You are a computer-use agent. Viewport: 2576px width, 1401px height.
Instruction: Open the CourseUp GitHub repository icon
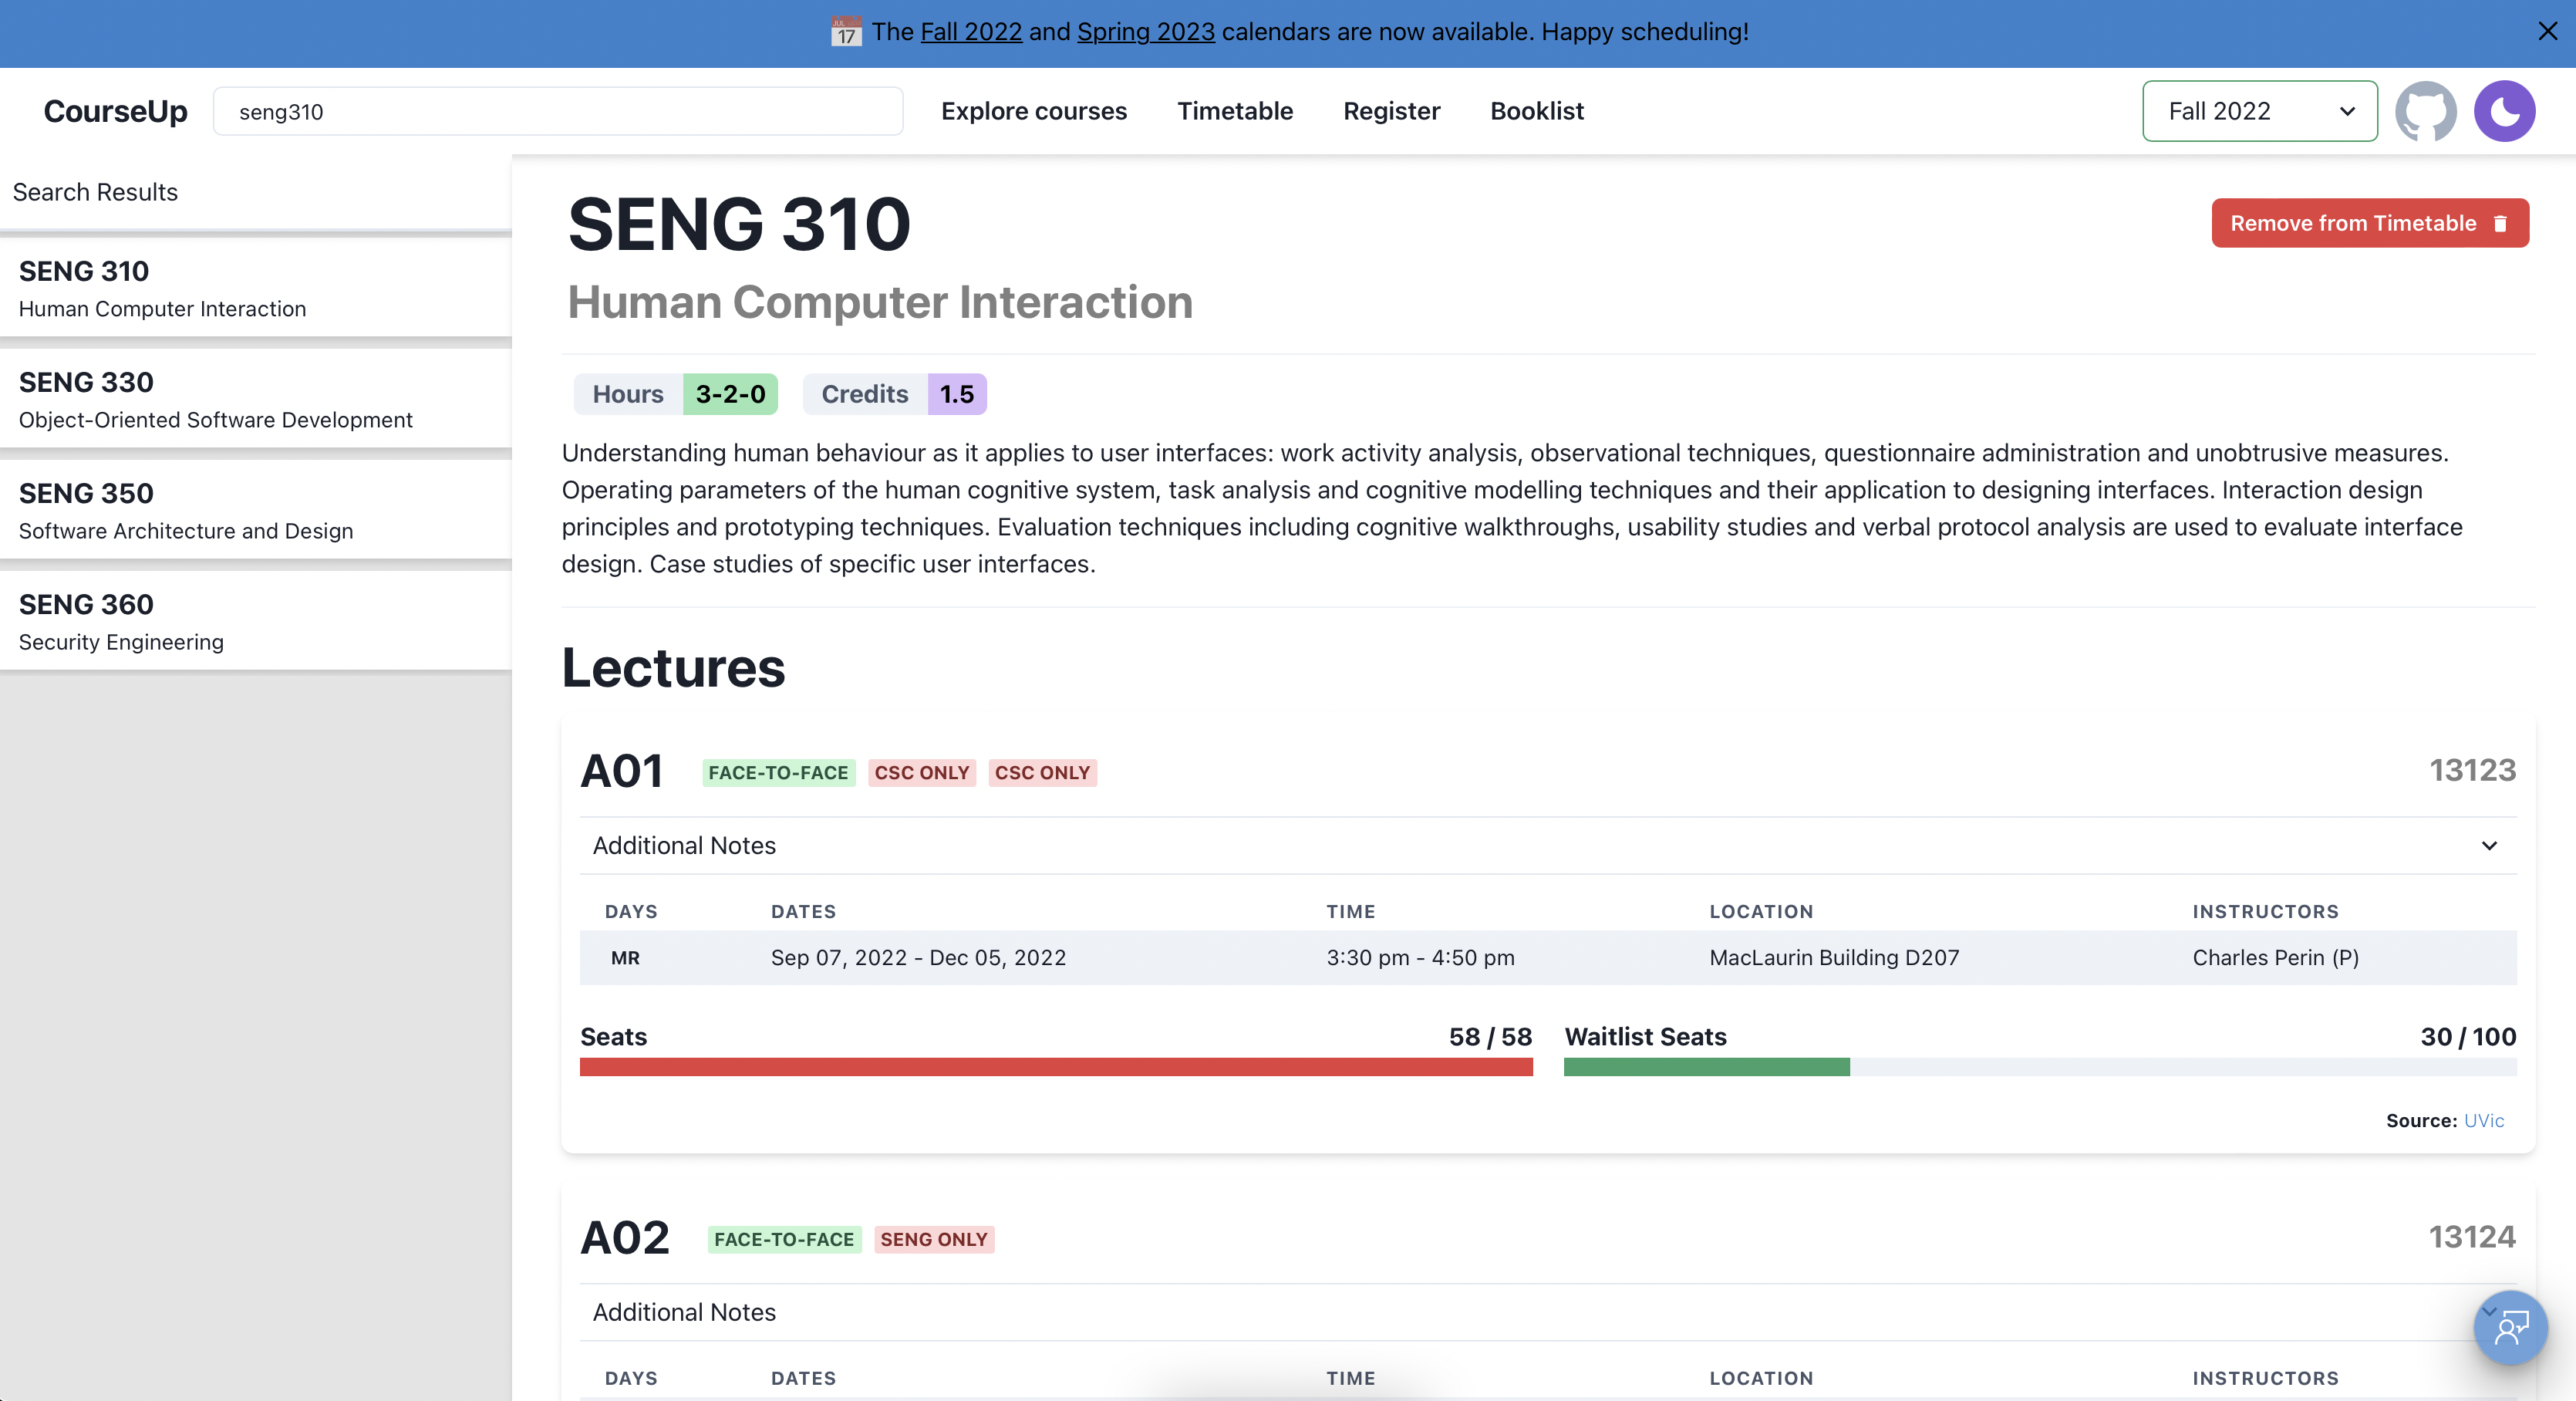pos(2427,111)
